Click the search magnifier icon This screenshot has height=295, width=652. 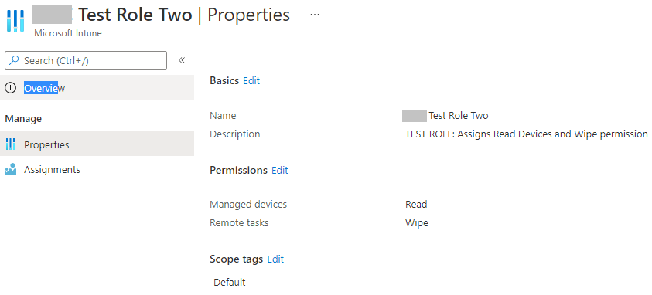click(x=14, y=60)
